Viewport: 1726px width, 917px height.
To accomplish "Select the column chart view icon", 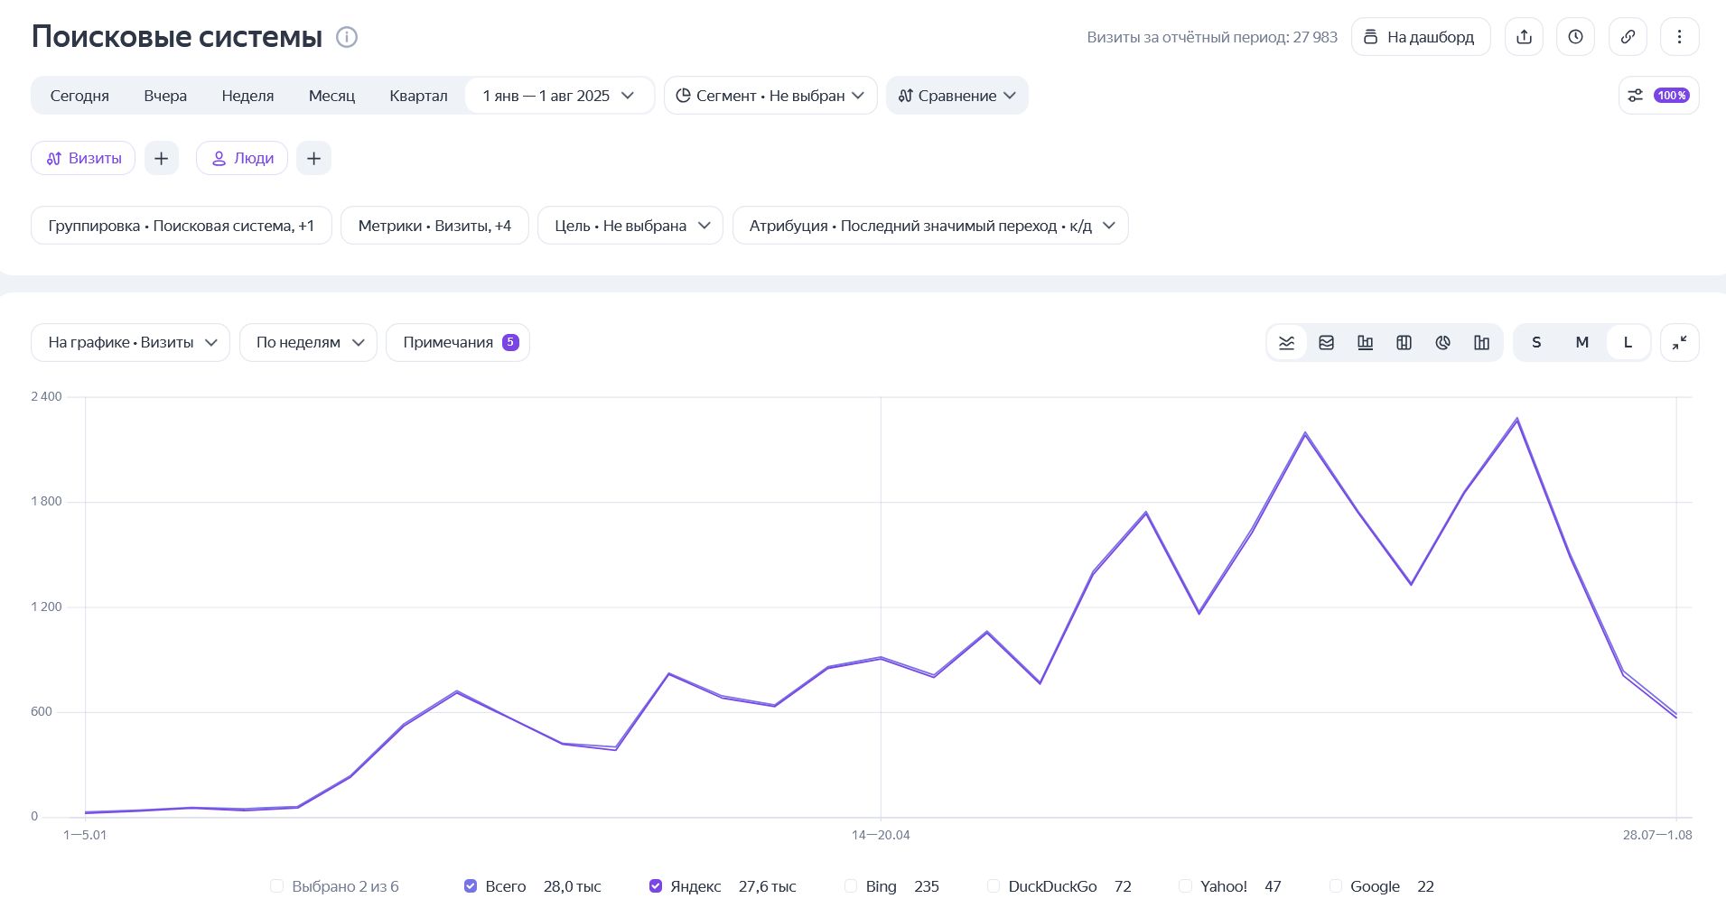I will pyautogui.click(x=1481, y=343).
